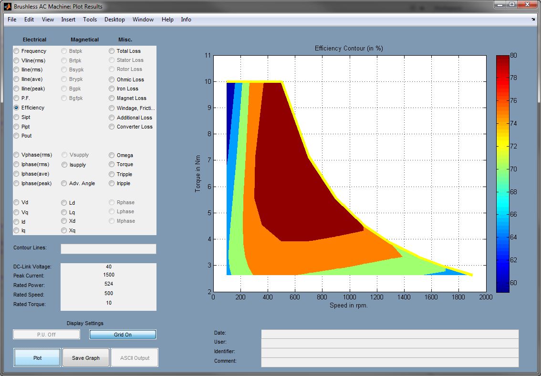Image resolution: width=541 pixels, height=376 pixels.
Task: Pick the Torque radio button
Action: (x=112, y=164)
